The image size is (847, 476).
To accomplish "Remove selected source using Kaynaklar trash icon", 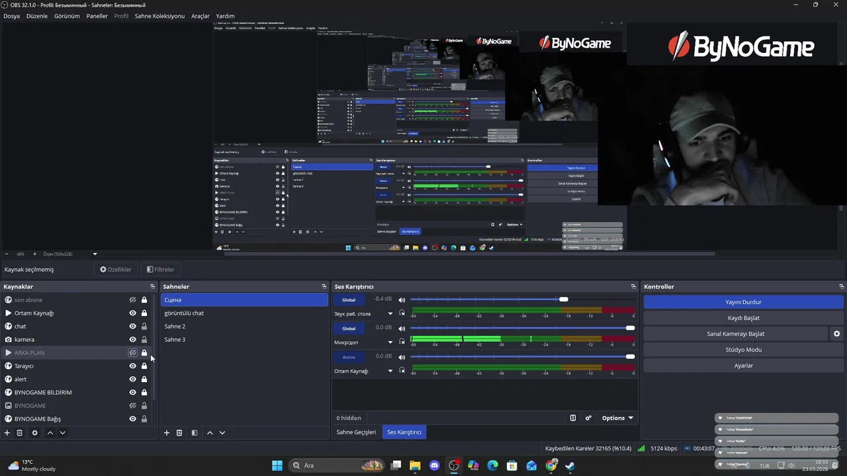I will pyautogui.click(x=20, y=432).
